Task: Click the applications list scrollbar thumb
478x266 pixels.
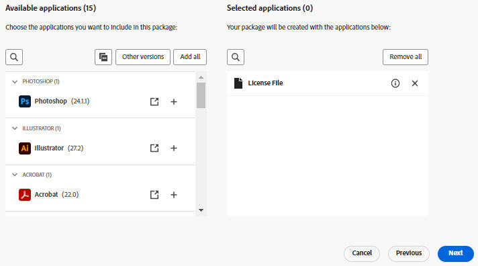Action: pyautogui.click(x=201, y=95)
